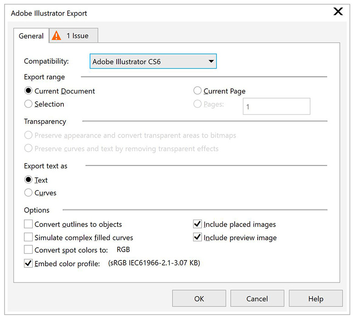Open the Compatibility dropdown arrow
This screenshot has height=321, width=355.
(x=211, y=61)
